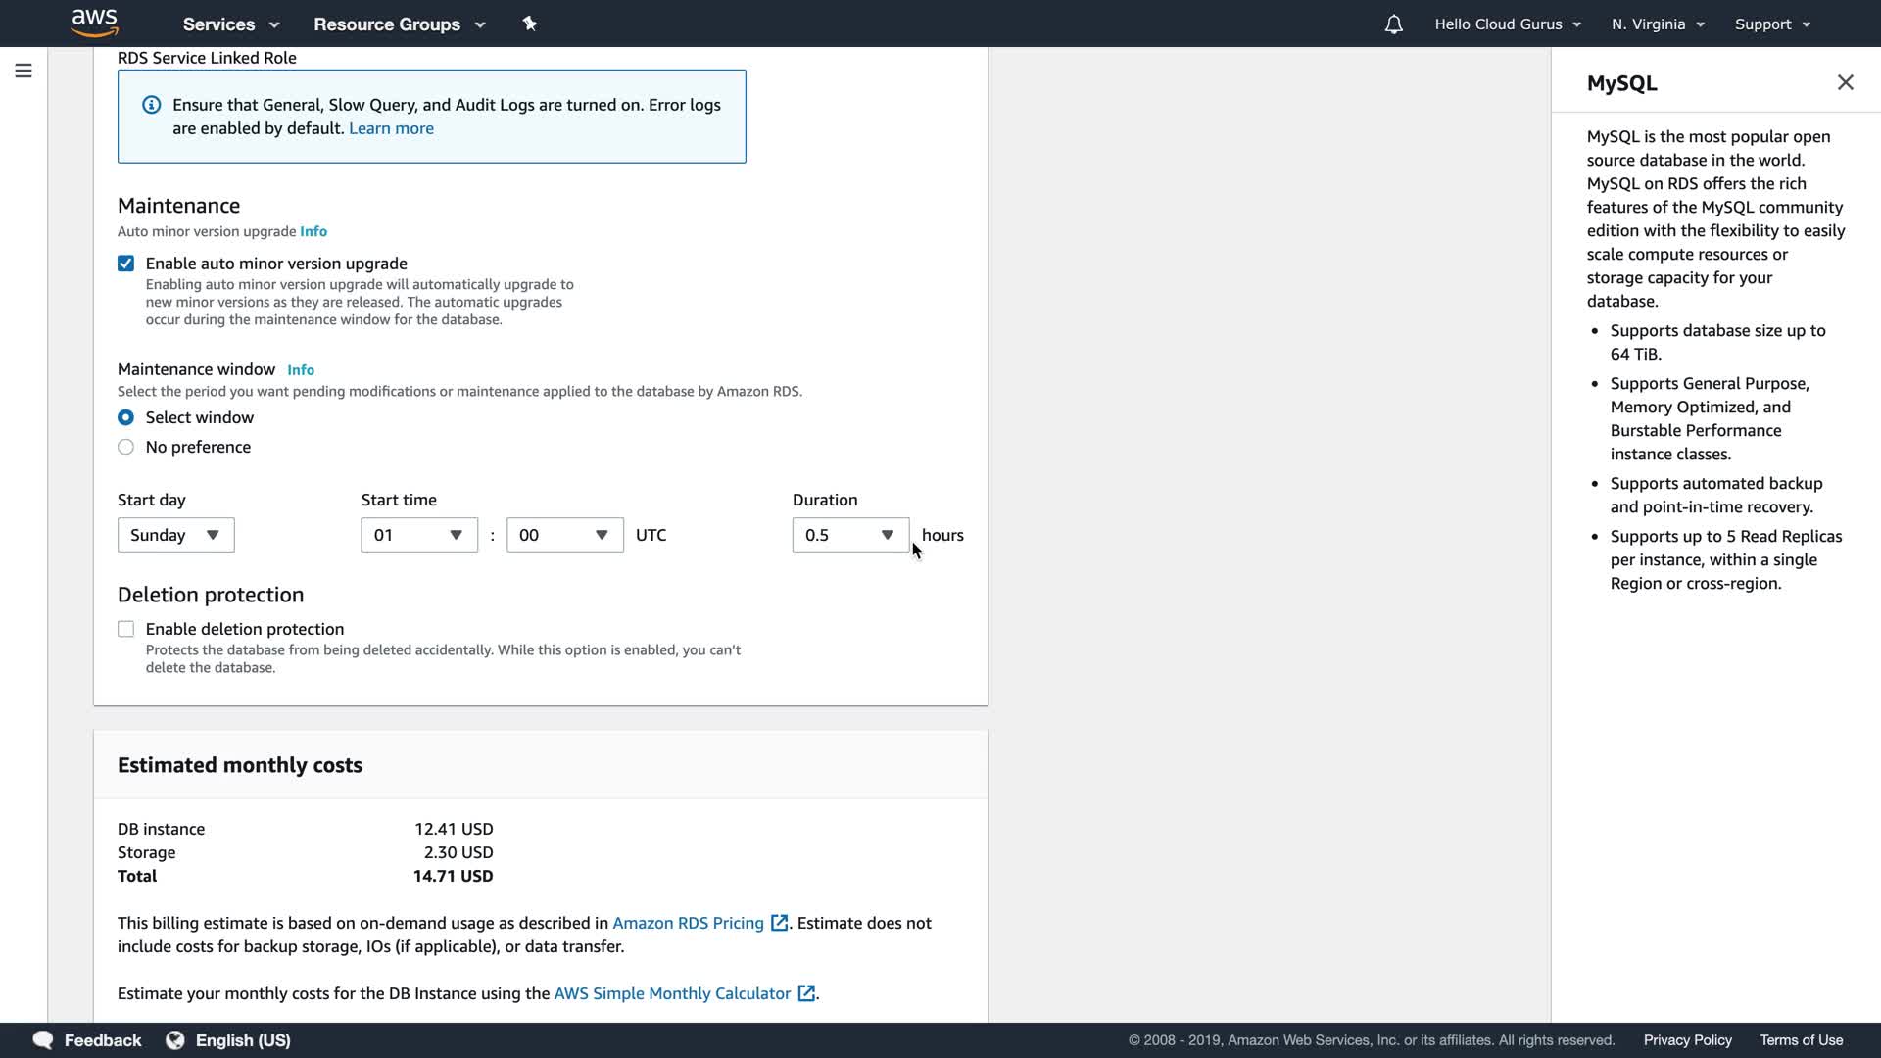Click the globe language icon
This screenshot has height=1058, width=1881.
coord(175,1040)
